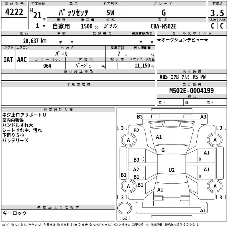Select the U2 dent mark on the roof
Viewport: 228px width, 228px height.
(171, 170)
